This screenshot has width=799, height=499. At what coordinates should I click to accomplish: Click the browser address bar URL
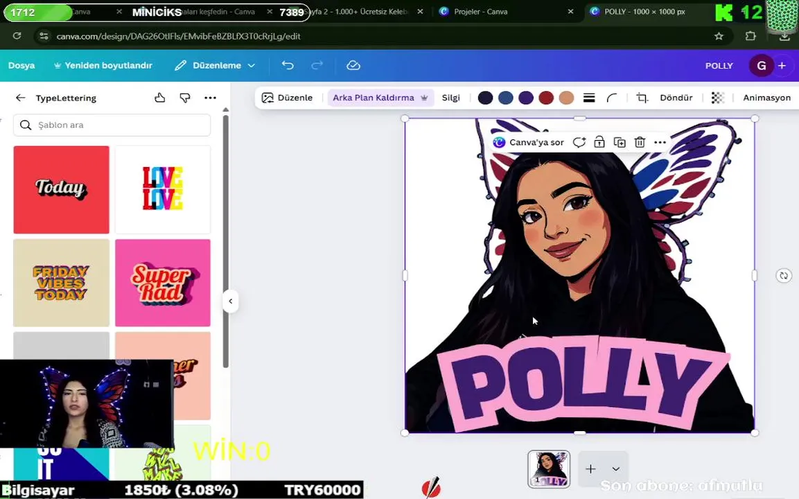(x=178, y=36)
